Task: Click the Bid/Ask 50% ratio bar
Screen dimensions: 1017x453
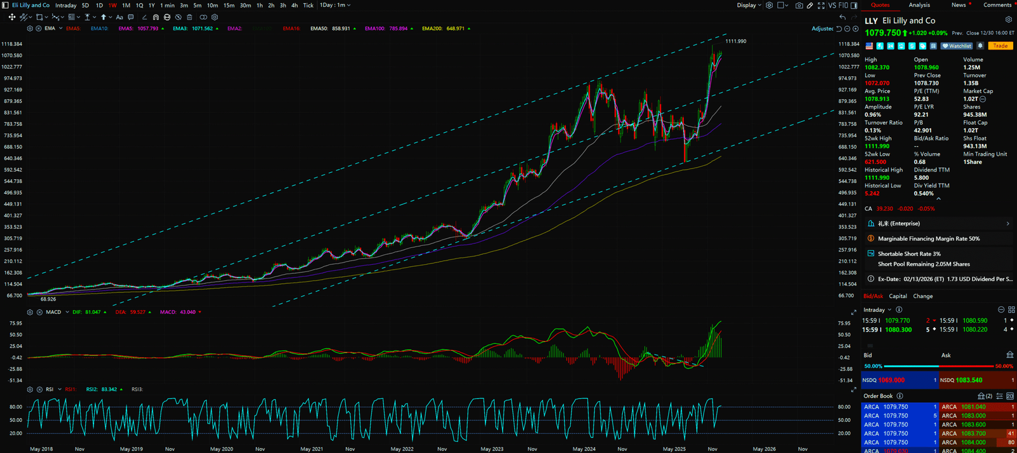Action: point(938,366)
